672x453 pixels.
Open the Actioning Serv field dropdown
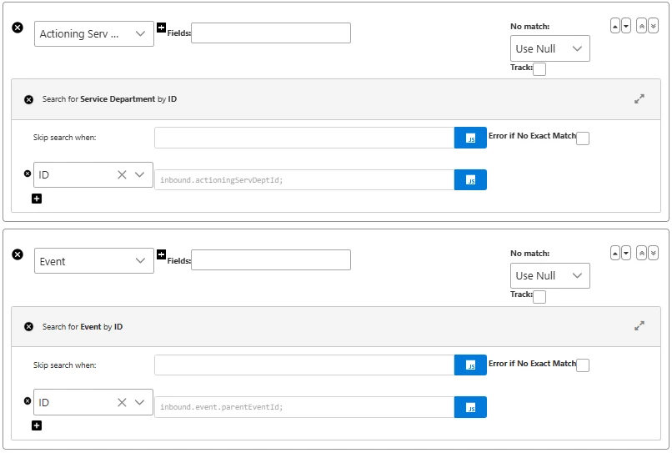tap(93, 33)
